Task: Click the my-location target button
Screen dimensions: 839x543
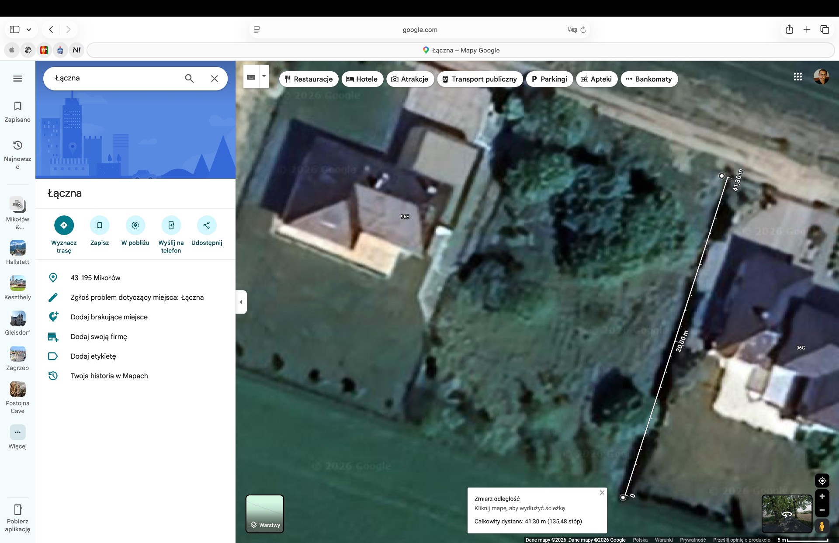Action: [x=822, y=481]
